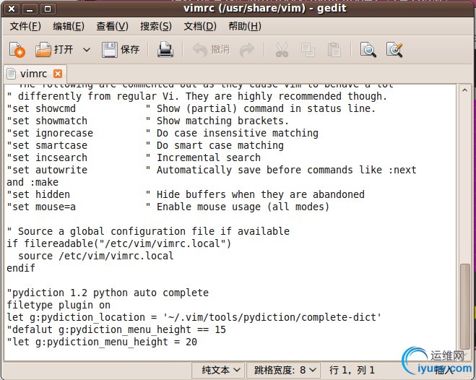Click the filetype plugin on line

pos(59,305)
